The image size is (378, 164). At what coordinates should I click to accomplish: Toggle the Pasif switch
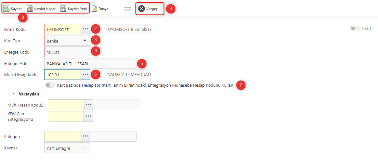point(355,29)
